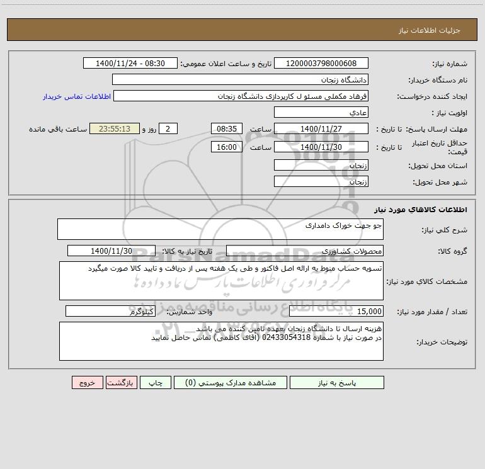Click the goods specifications text area

(221, 281)
